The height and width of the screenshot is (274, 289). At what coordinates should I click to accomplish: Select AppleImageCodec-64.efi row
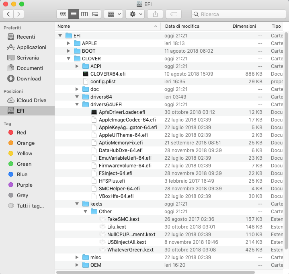169,120
